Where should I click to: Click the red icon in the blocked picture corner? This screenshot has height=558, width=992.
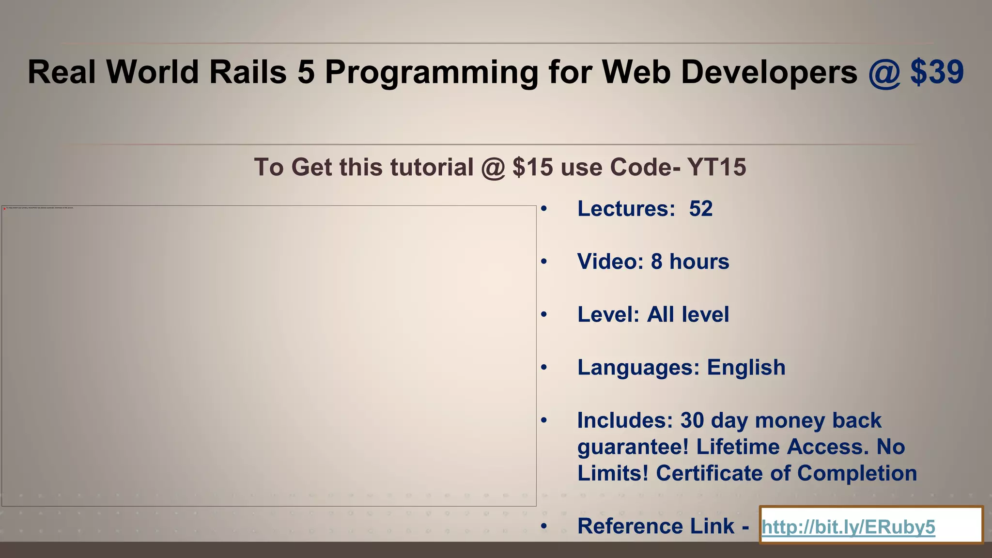(4, 208)
